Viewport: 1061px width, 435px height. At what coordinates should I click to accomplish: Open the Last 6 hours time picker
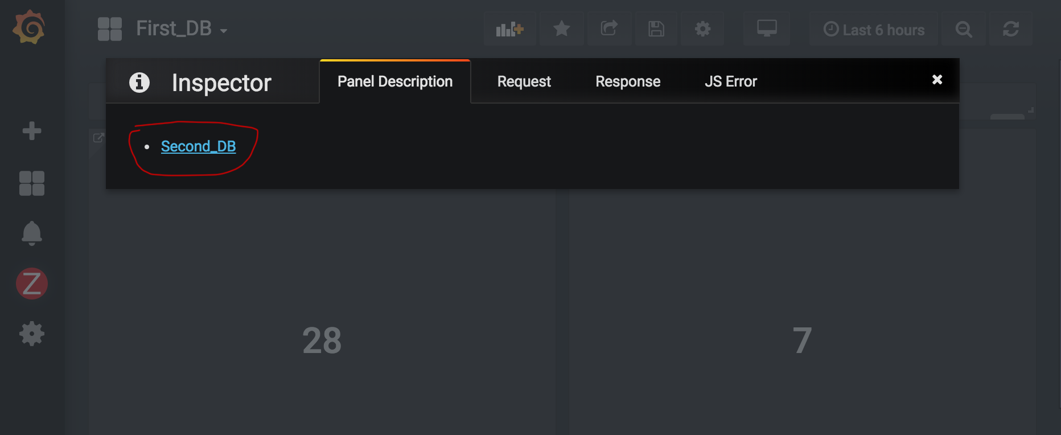pos(874,29)
